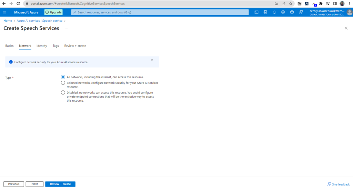The width and height of the screenshot is (353, 191).
Task: Open the Review + create tab
Action: [x=75, y=46]
